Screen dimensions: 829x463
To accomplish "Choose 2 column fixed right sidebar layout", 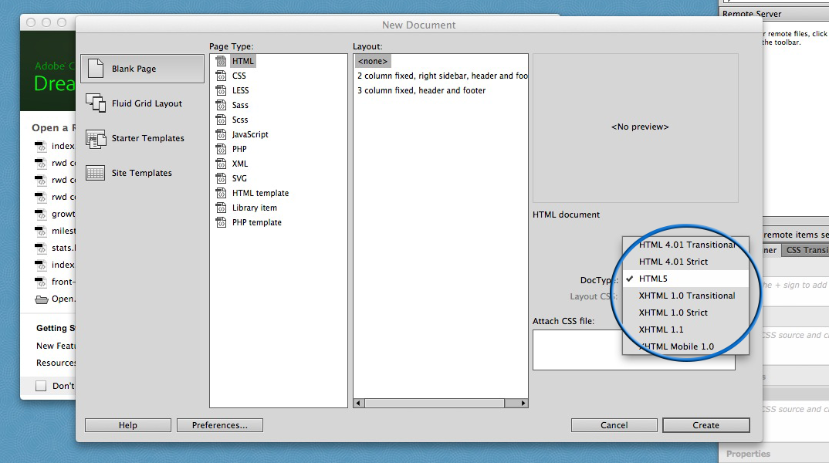I will point(442,76).
